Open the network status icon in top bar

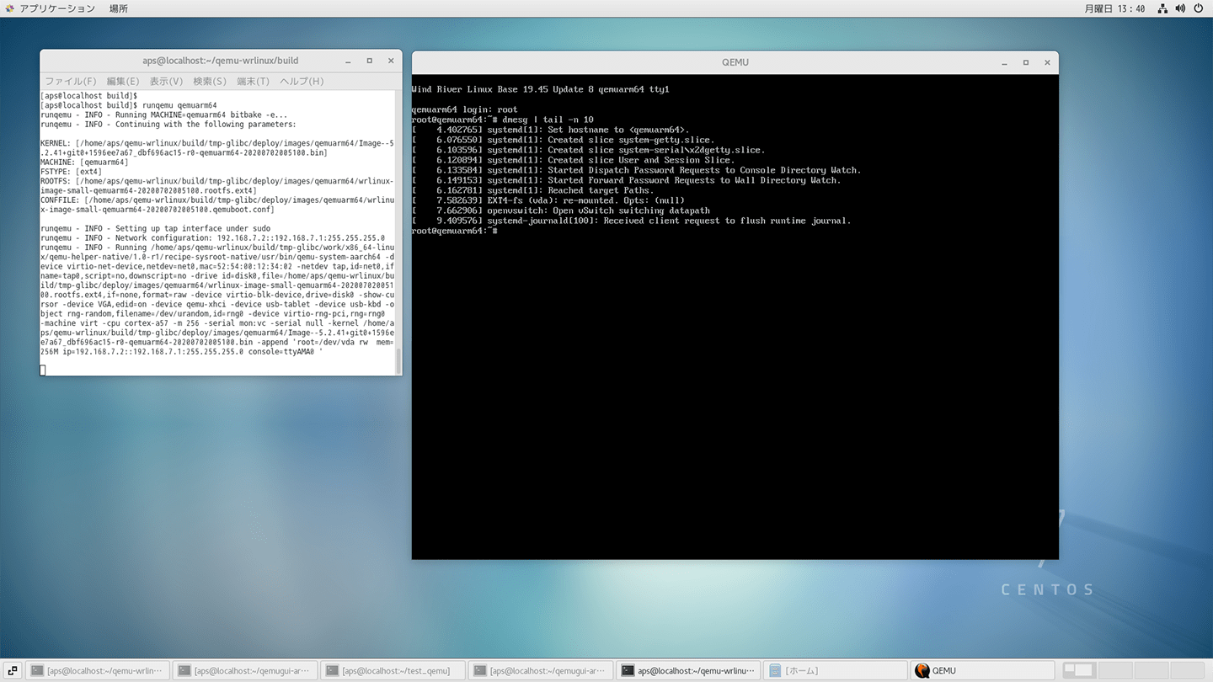coord(1162,8)
